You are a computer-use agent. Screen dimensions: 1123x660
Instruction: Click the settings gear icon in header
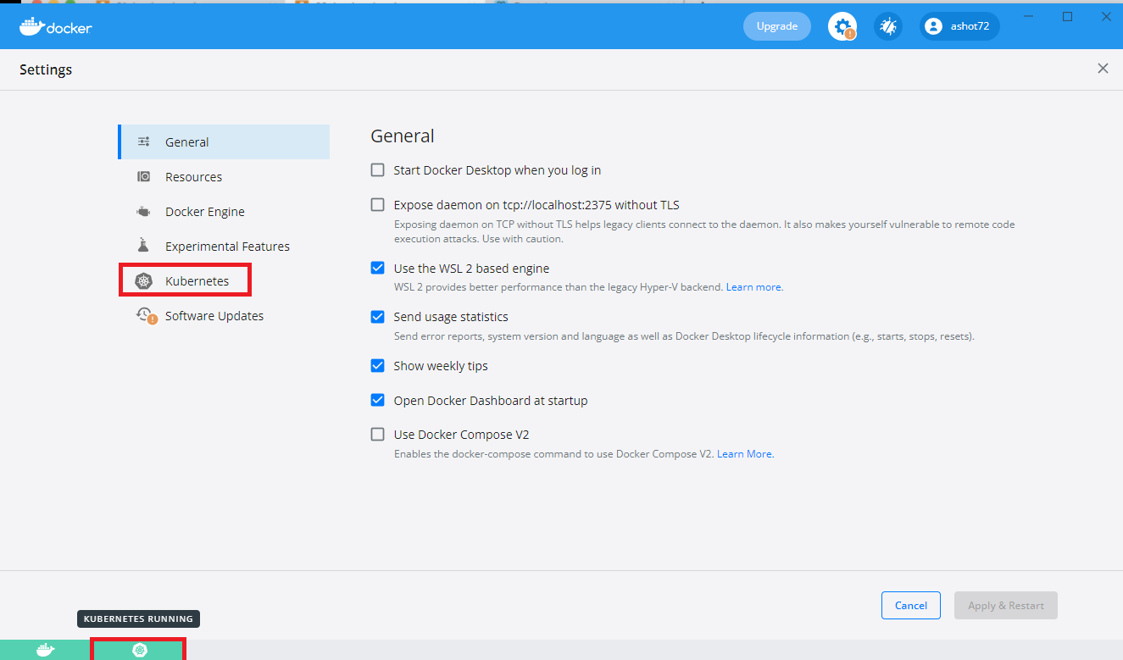842,26
